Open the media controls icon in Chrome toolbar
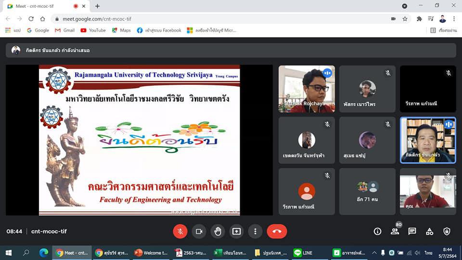The width and height of the screenshot is (462, 260). [x=431, y=19]
